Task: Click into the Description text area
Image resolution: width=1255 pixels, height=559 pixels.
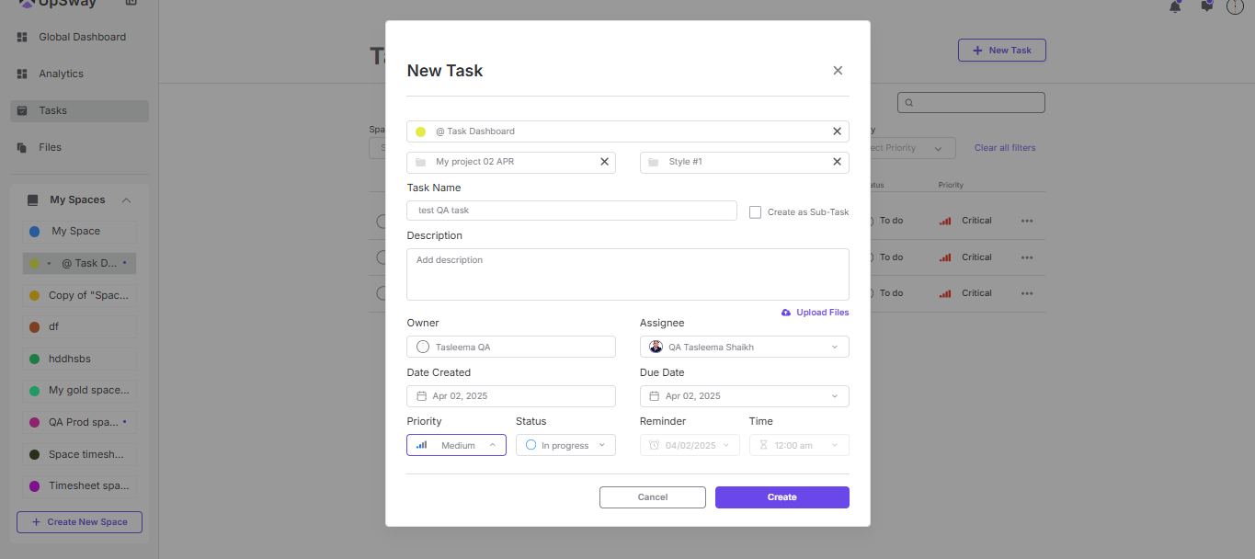Action: click(x=627, y=274)
